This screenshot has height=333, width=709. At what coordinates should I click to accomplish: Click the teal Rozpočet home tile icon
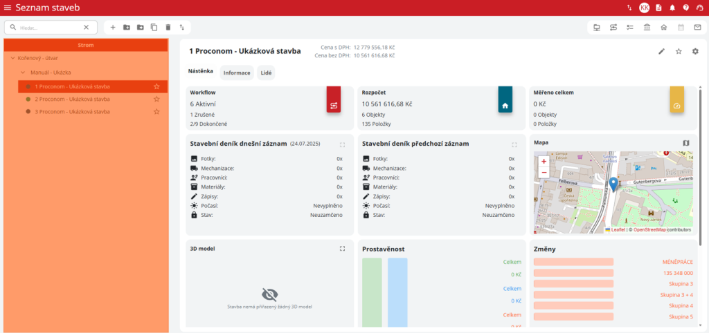click(505, 105)
